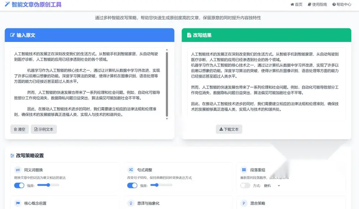The width and height of the screenshot is (359, 209).
Task: Enable the 段落重组 switch
Action: pos(245,185)
